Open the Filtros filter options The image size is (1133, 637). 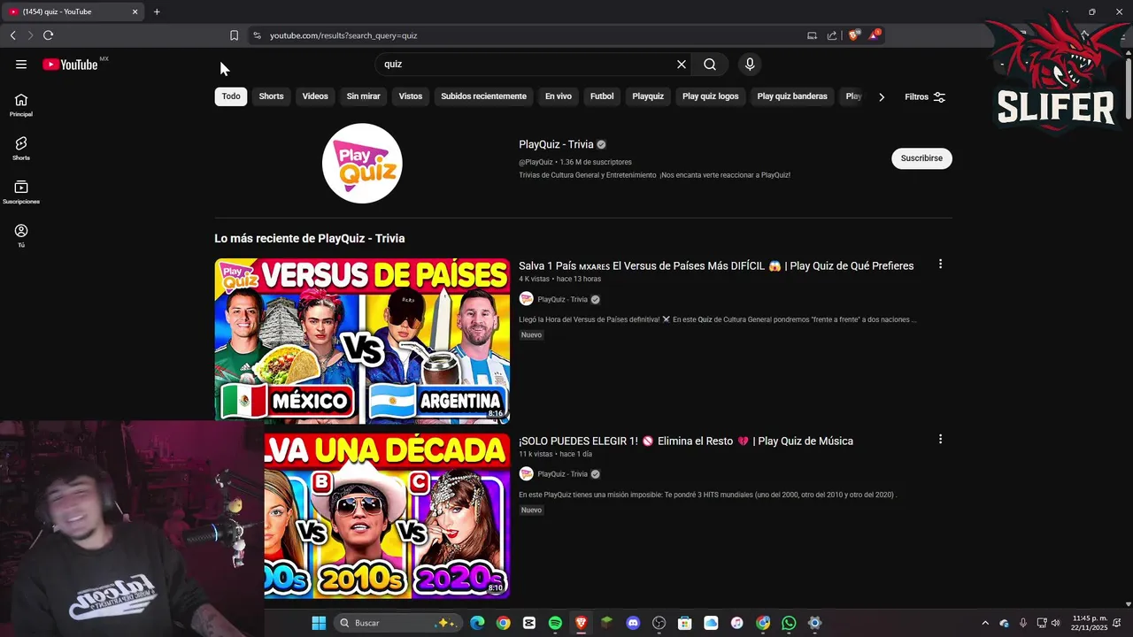click(925, 96)
